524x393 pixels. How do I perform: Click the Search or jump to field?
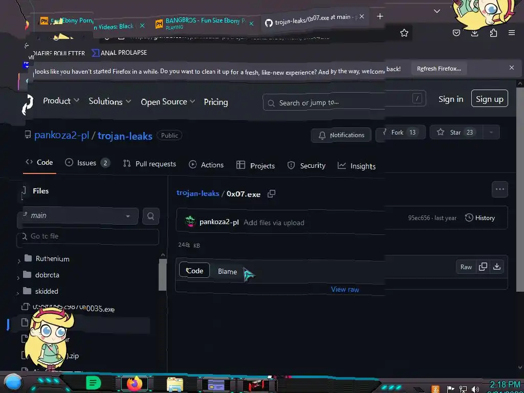[344, 101]
